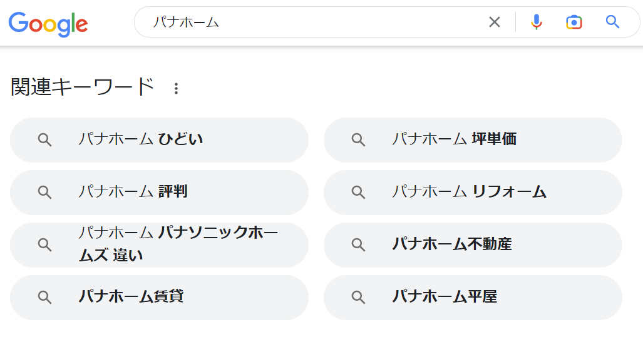Click the Google logo

point(48,23)
